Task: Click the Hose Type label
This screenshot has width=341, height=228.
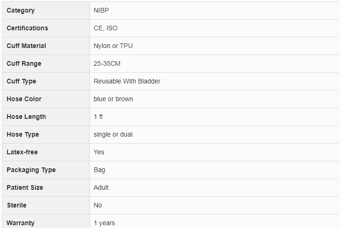Action: click(23, 134)
